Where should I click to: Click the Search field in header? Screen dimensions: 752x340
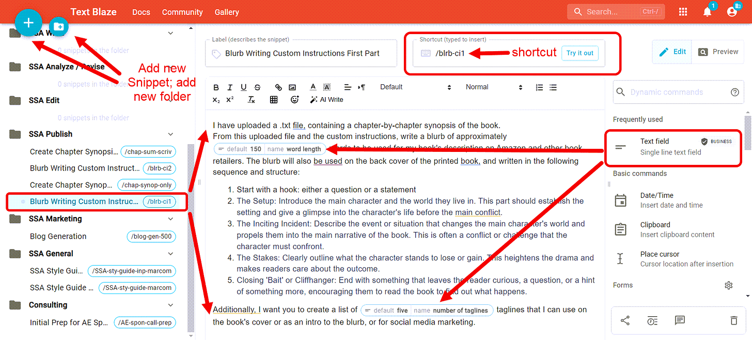[x=615, y=12]
